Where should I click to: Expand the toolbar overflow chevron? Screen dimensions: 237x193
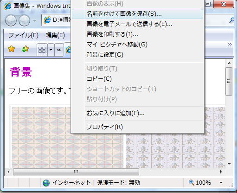(230, 45)
